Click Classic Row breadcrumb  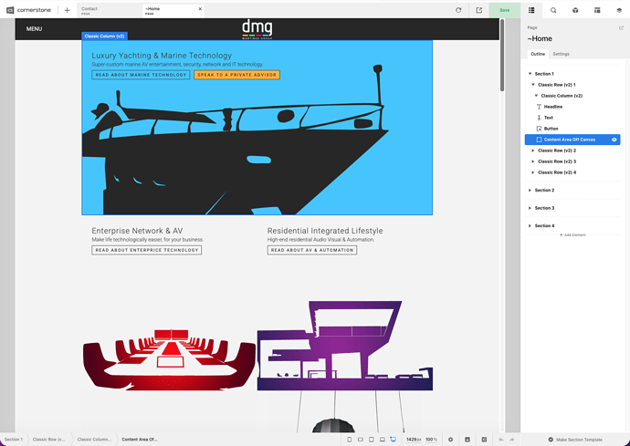[x=48, y=440]
